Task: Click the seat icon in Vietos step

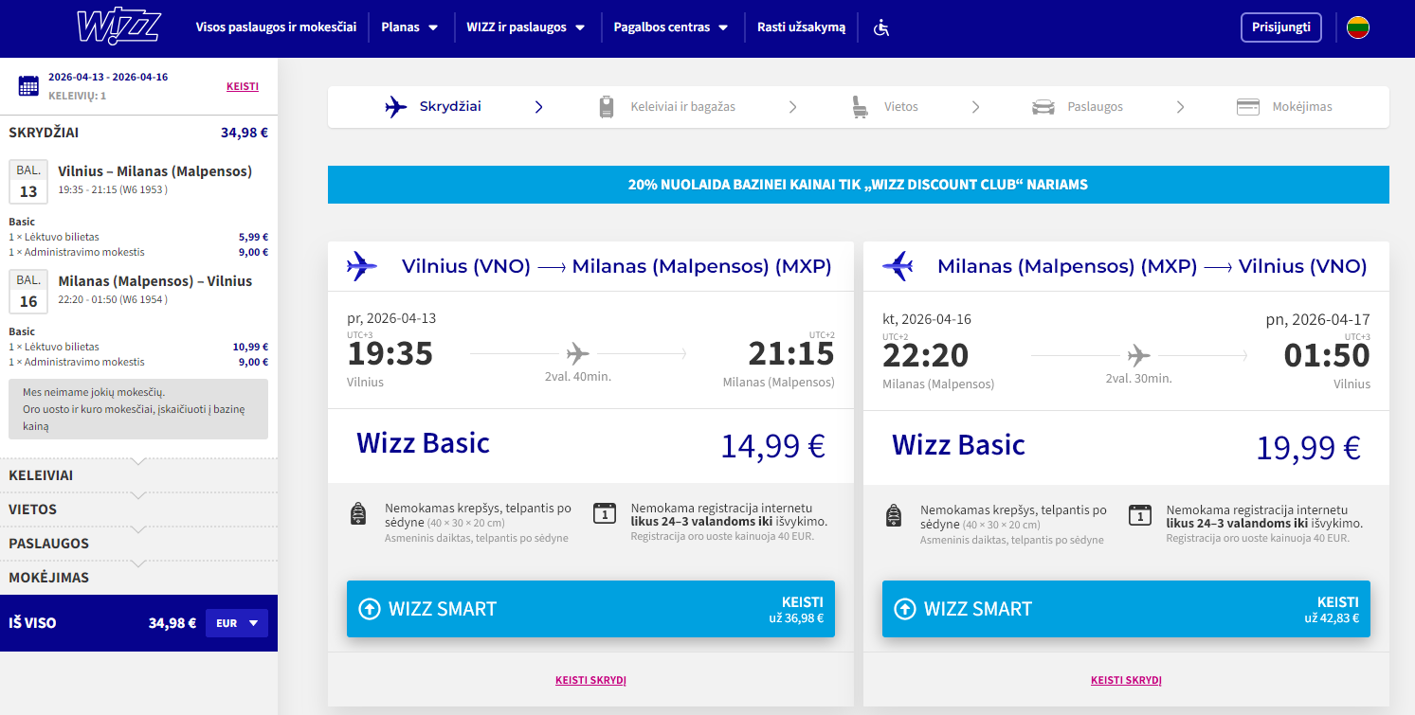Action: [861, 107]
